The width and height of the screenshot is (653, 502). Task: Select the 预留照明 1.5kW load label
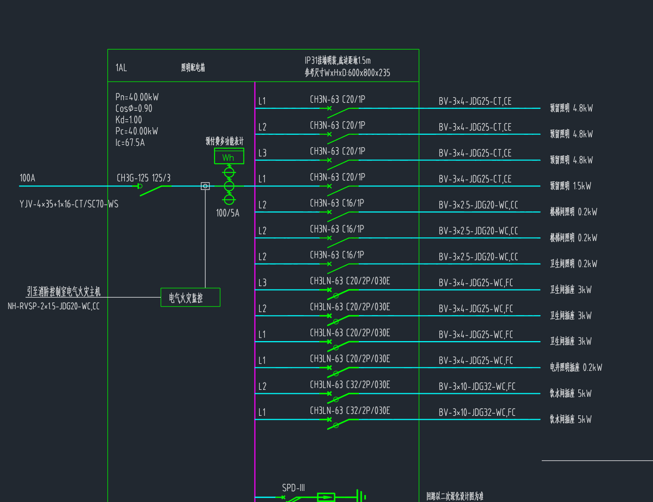click(x=570, y=186)
